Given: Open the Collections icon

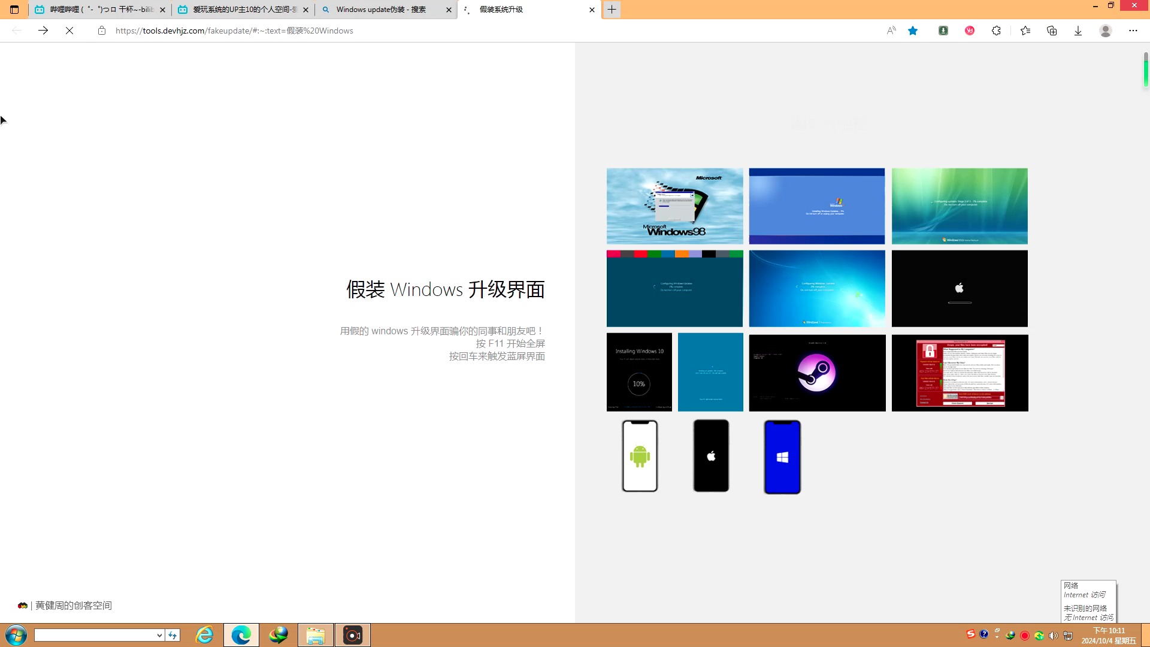Looking at the screenshot, I should point(1052,31).
